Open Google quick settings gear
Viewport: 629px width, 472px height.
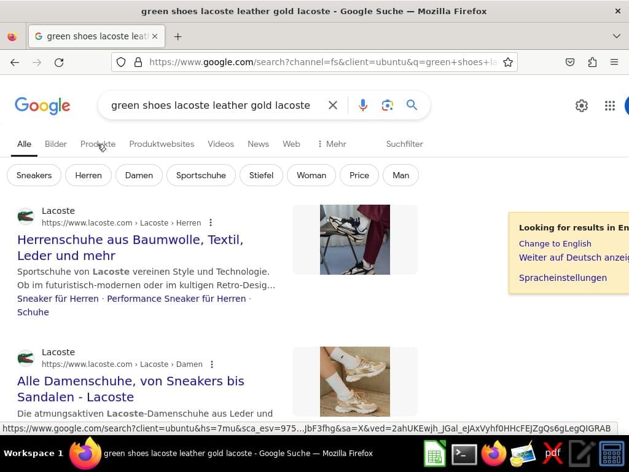[x=581, y=106]
